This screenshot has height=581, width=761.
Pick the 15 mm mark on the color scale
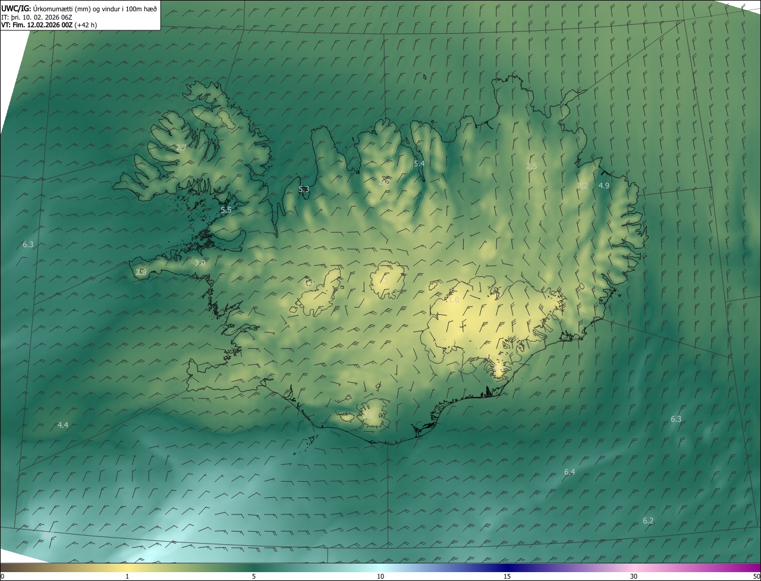(x=507, y=576)
